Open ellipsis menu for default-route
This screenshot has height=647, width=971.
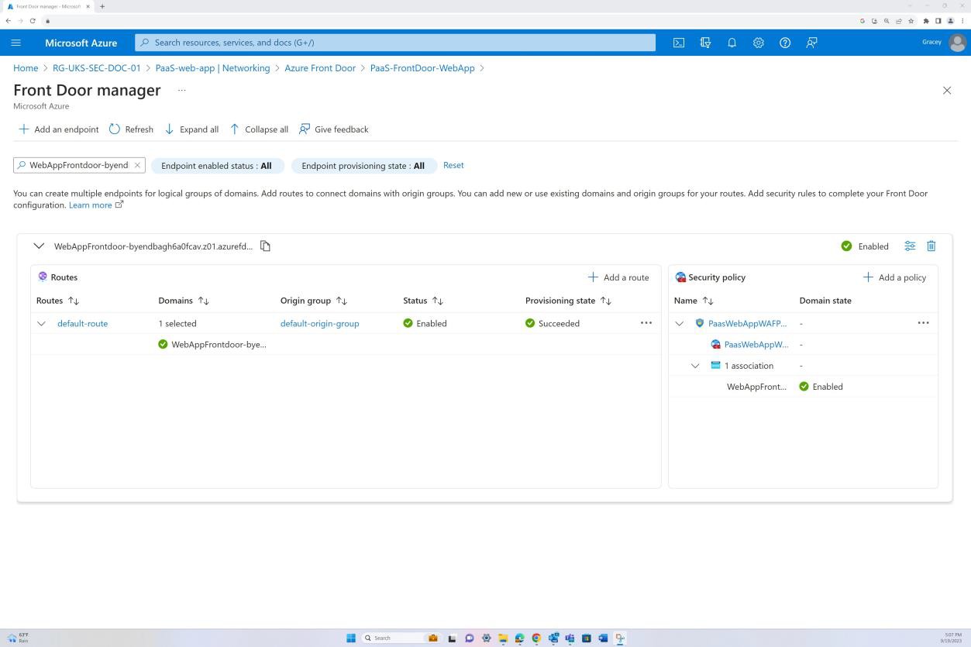tap(646, 323)
